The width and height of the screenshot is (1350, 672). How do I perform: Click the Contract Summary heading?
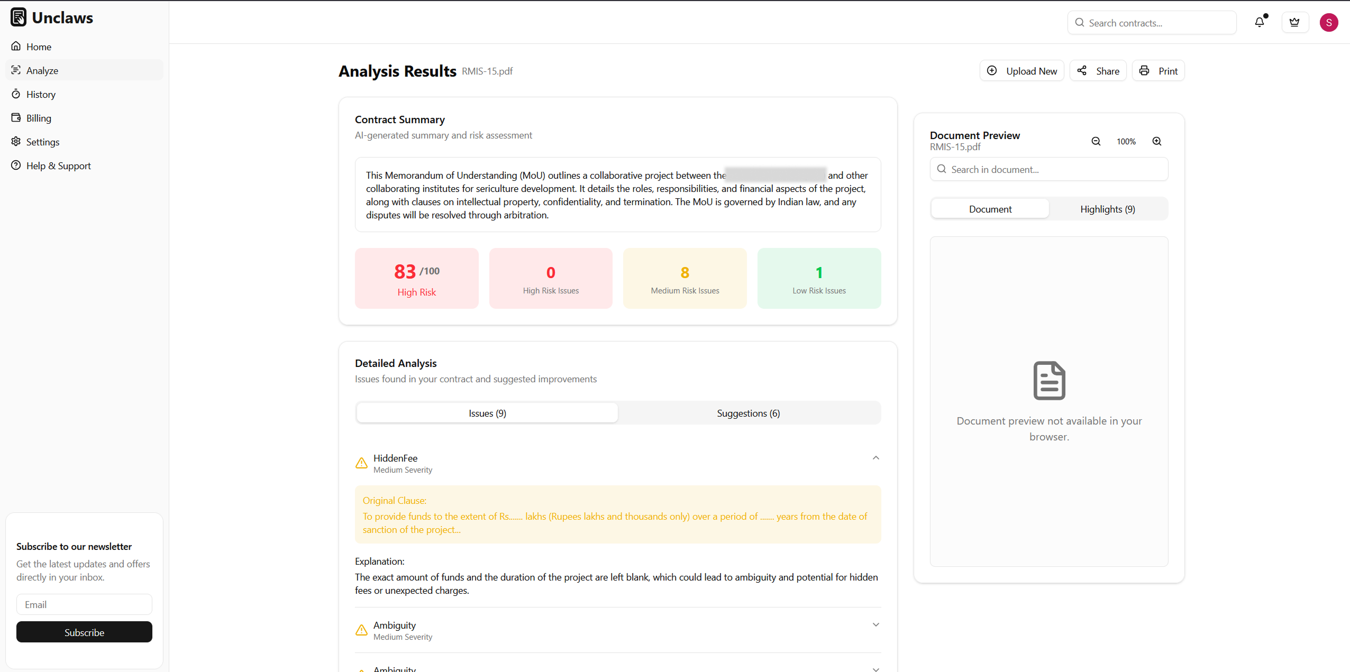coord(400,119)
